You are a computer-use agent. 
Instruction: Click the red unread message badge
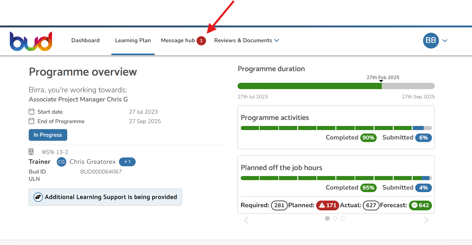click(x=201, y=41)
